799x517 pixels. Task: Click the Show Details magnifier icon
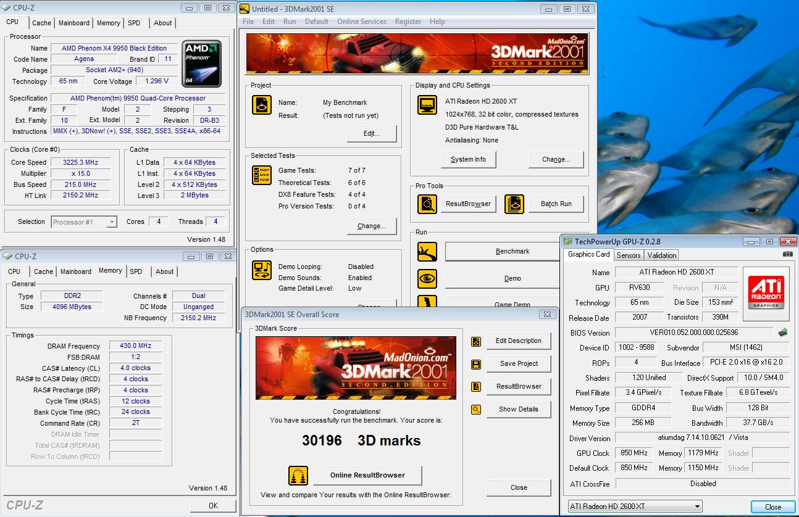(476, 409)
